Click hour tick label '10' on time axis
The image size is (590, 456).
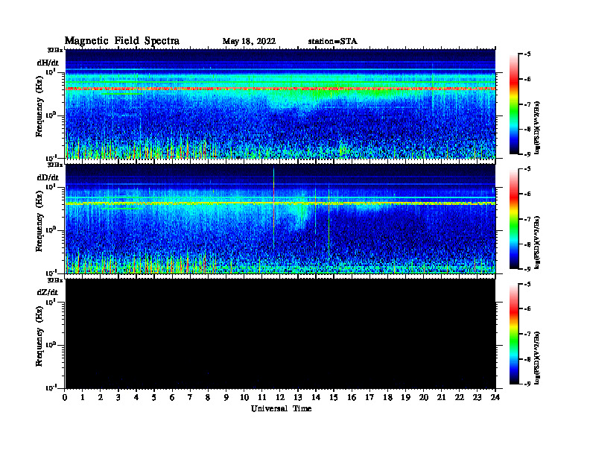pos(244,398)
